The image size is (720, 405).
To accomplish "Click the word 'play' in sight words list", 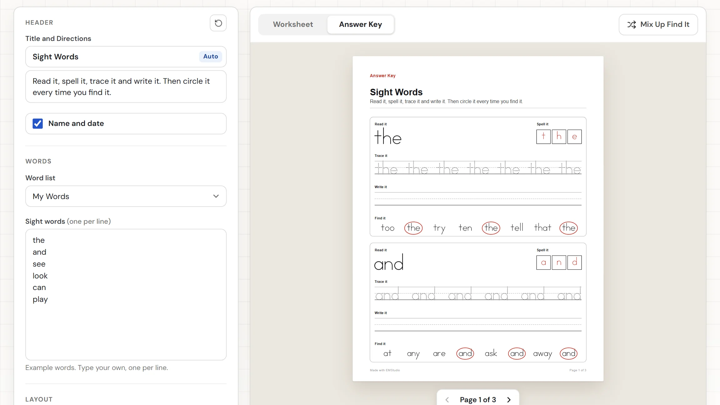I will tap(40, 299).
